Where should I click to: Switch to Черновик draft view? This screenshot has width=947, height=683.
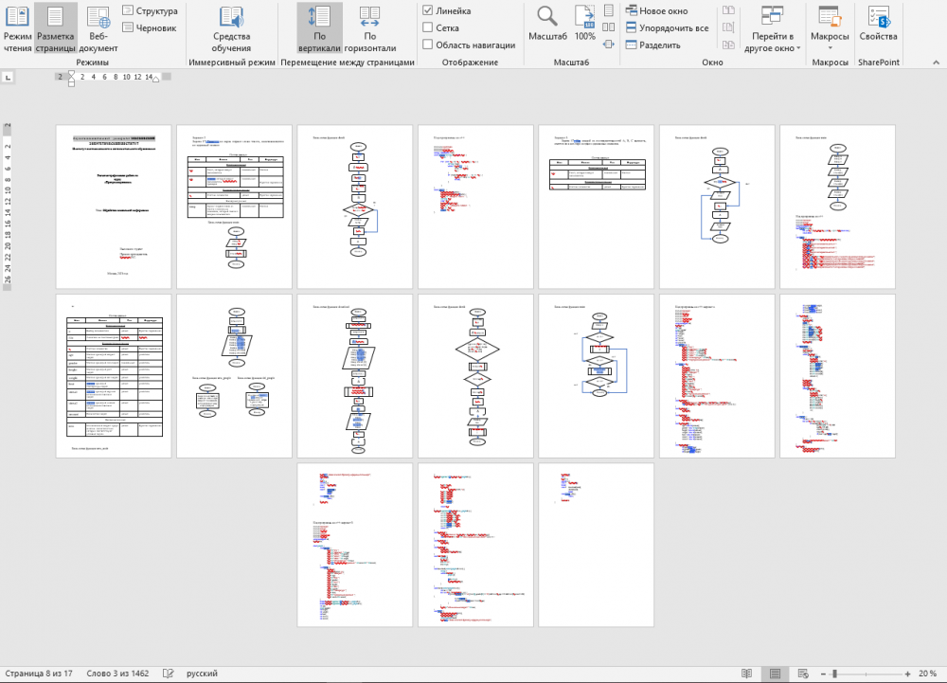(x=150, y=27)
